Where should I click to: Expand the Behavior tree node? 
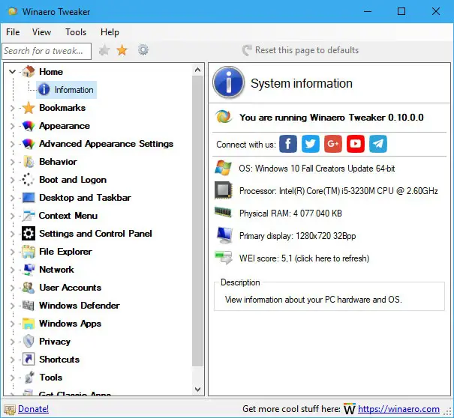click(12, 162)
